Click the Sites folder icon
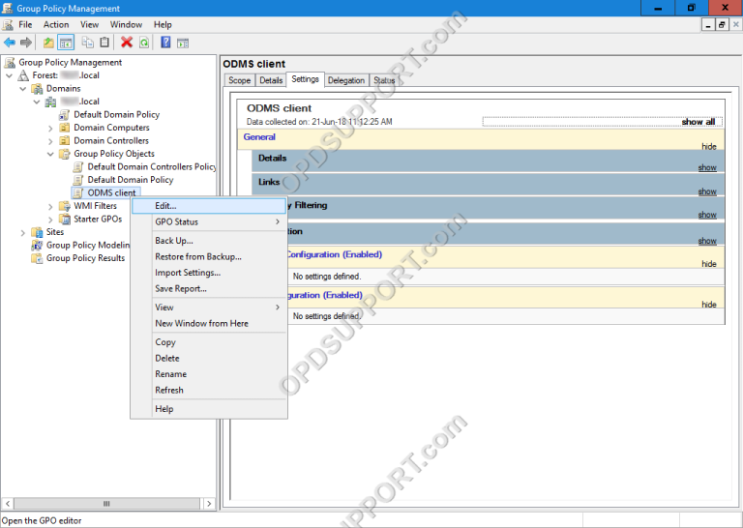The image size is (743, 528). click(37, 232)
